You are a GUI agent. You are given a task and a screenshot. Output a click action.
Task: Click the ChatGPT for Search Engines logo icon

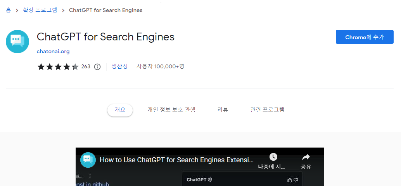coord(17,42)
